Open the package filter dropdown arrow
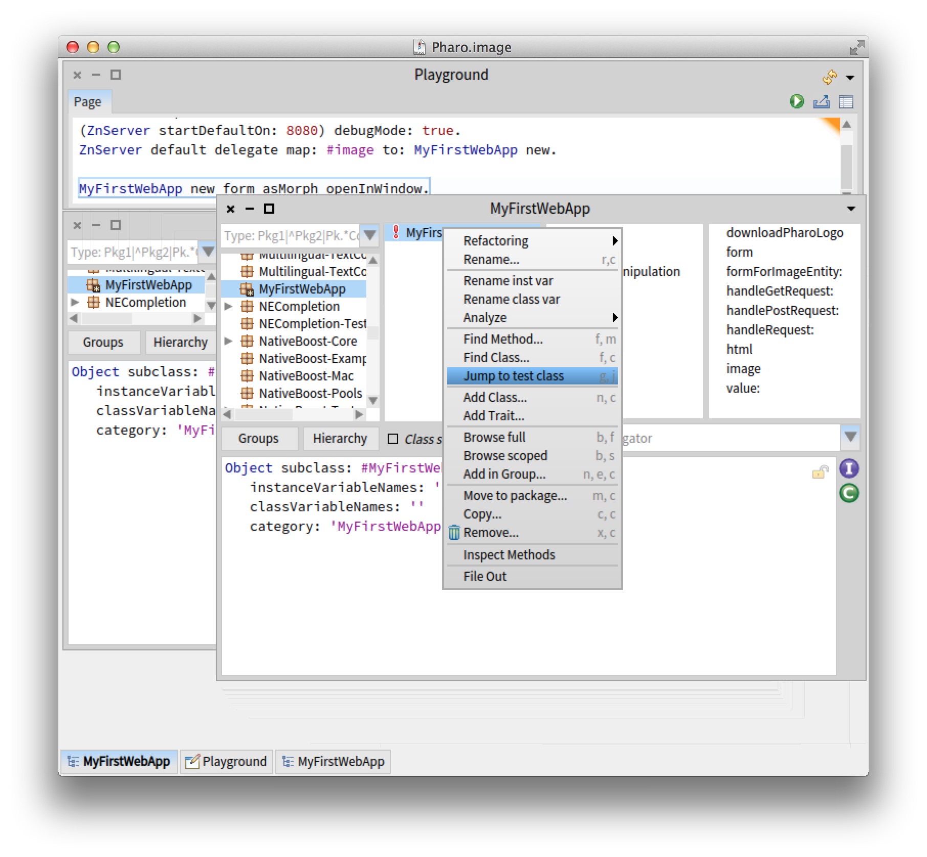 point(370,235)
